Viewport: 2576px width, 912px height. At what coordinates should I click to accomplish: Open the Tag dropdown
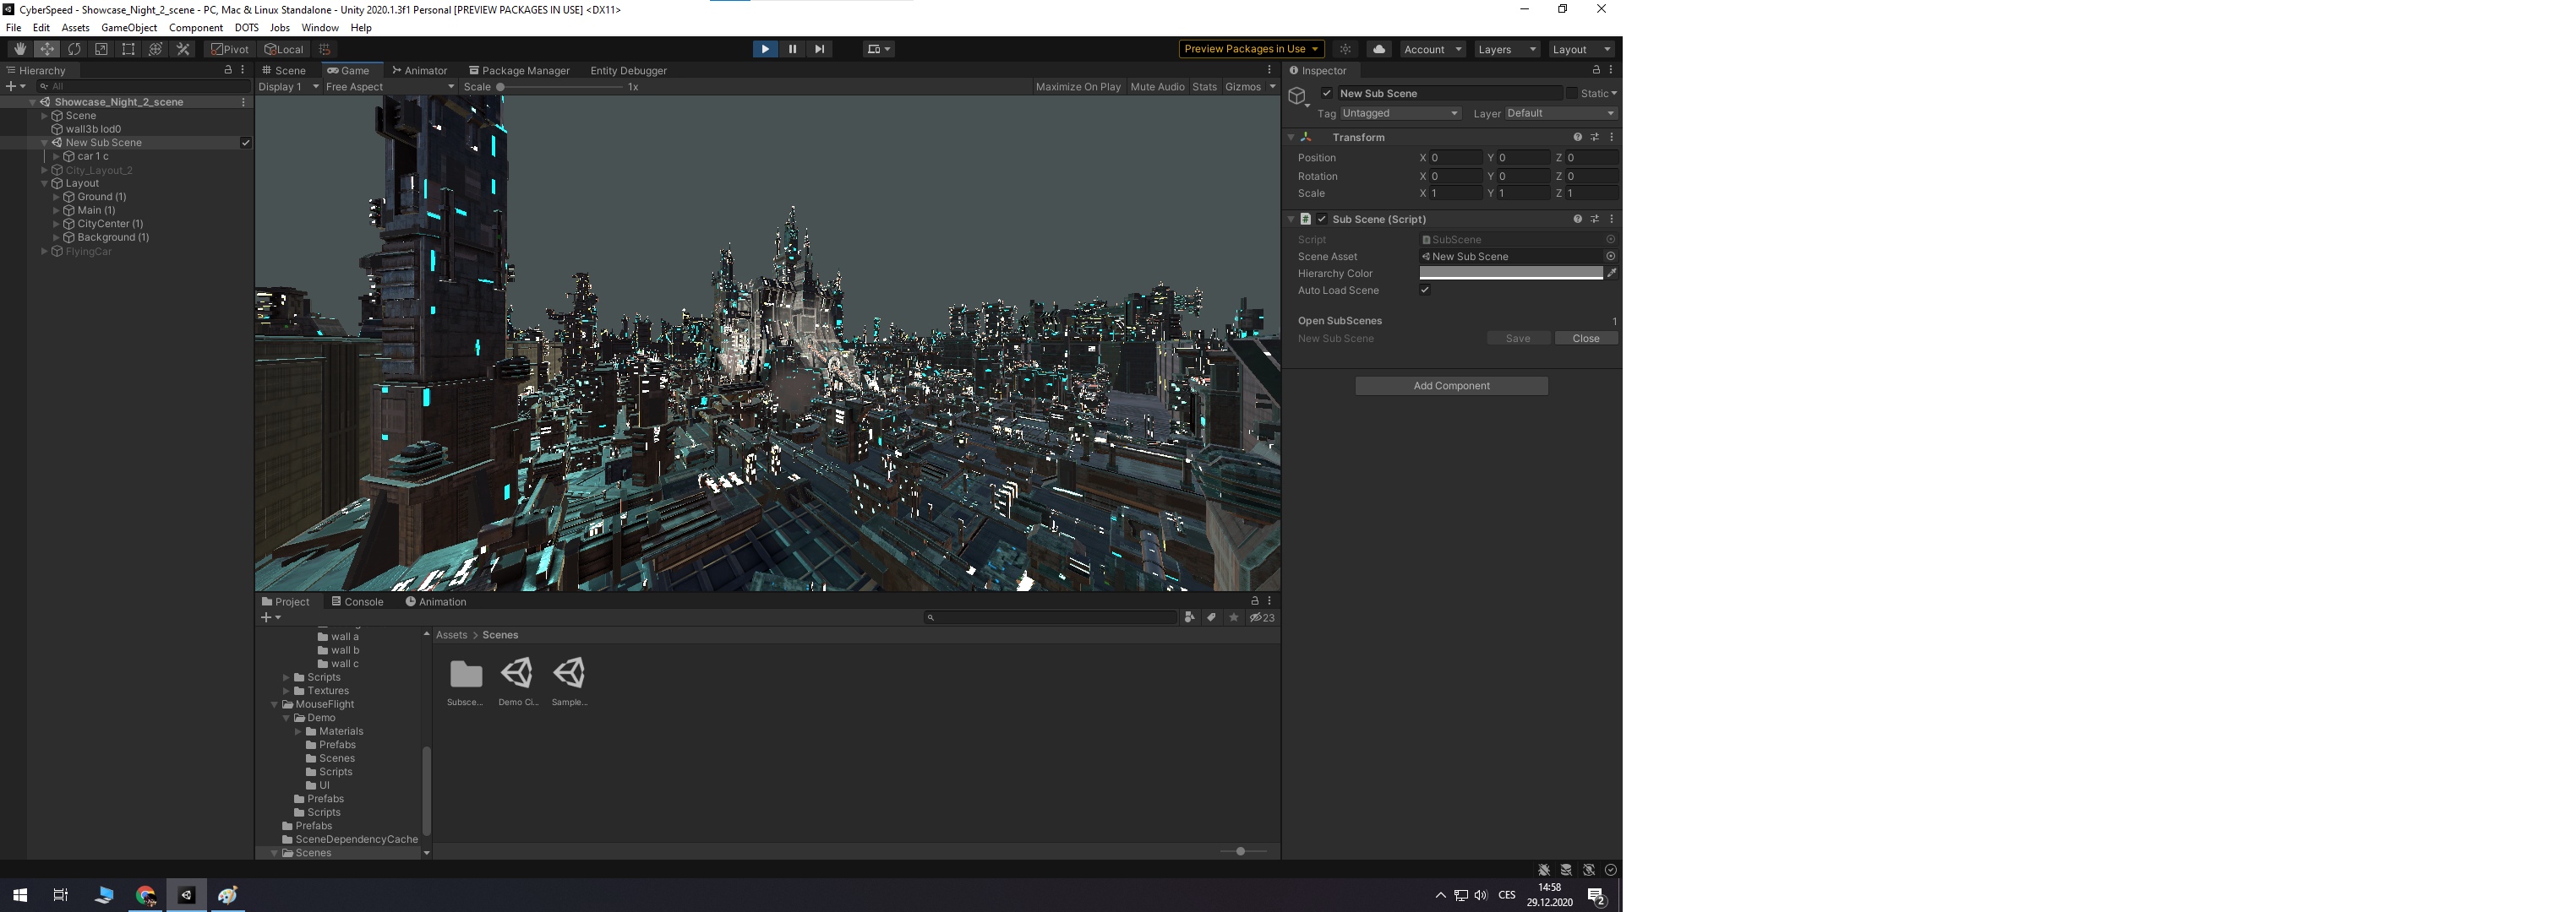[1400, 113]
